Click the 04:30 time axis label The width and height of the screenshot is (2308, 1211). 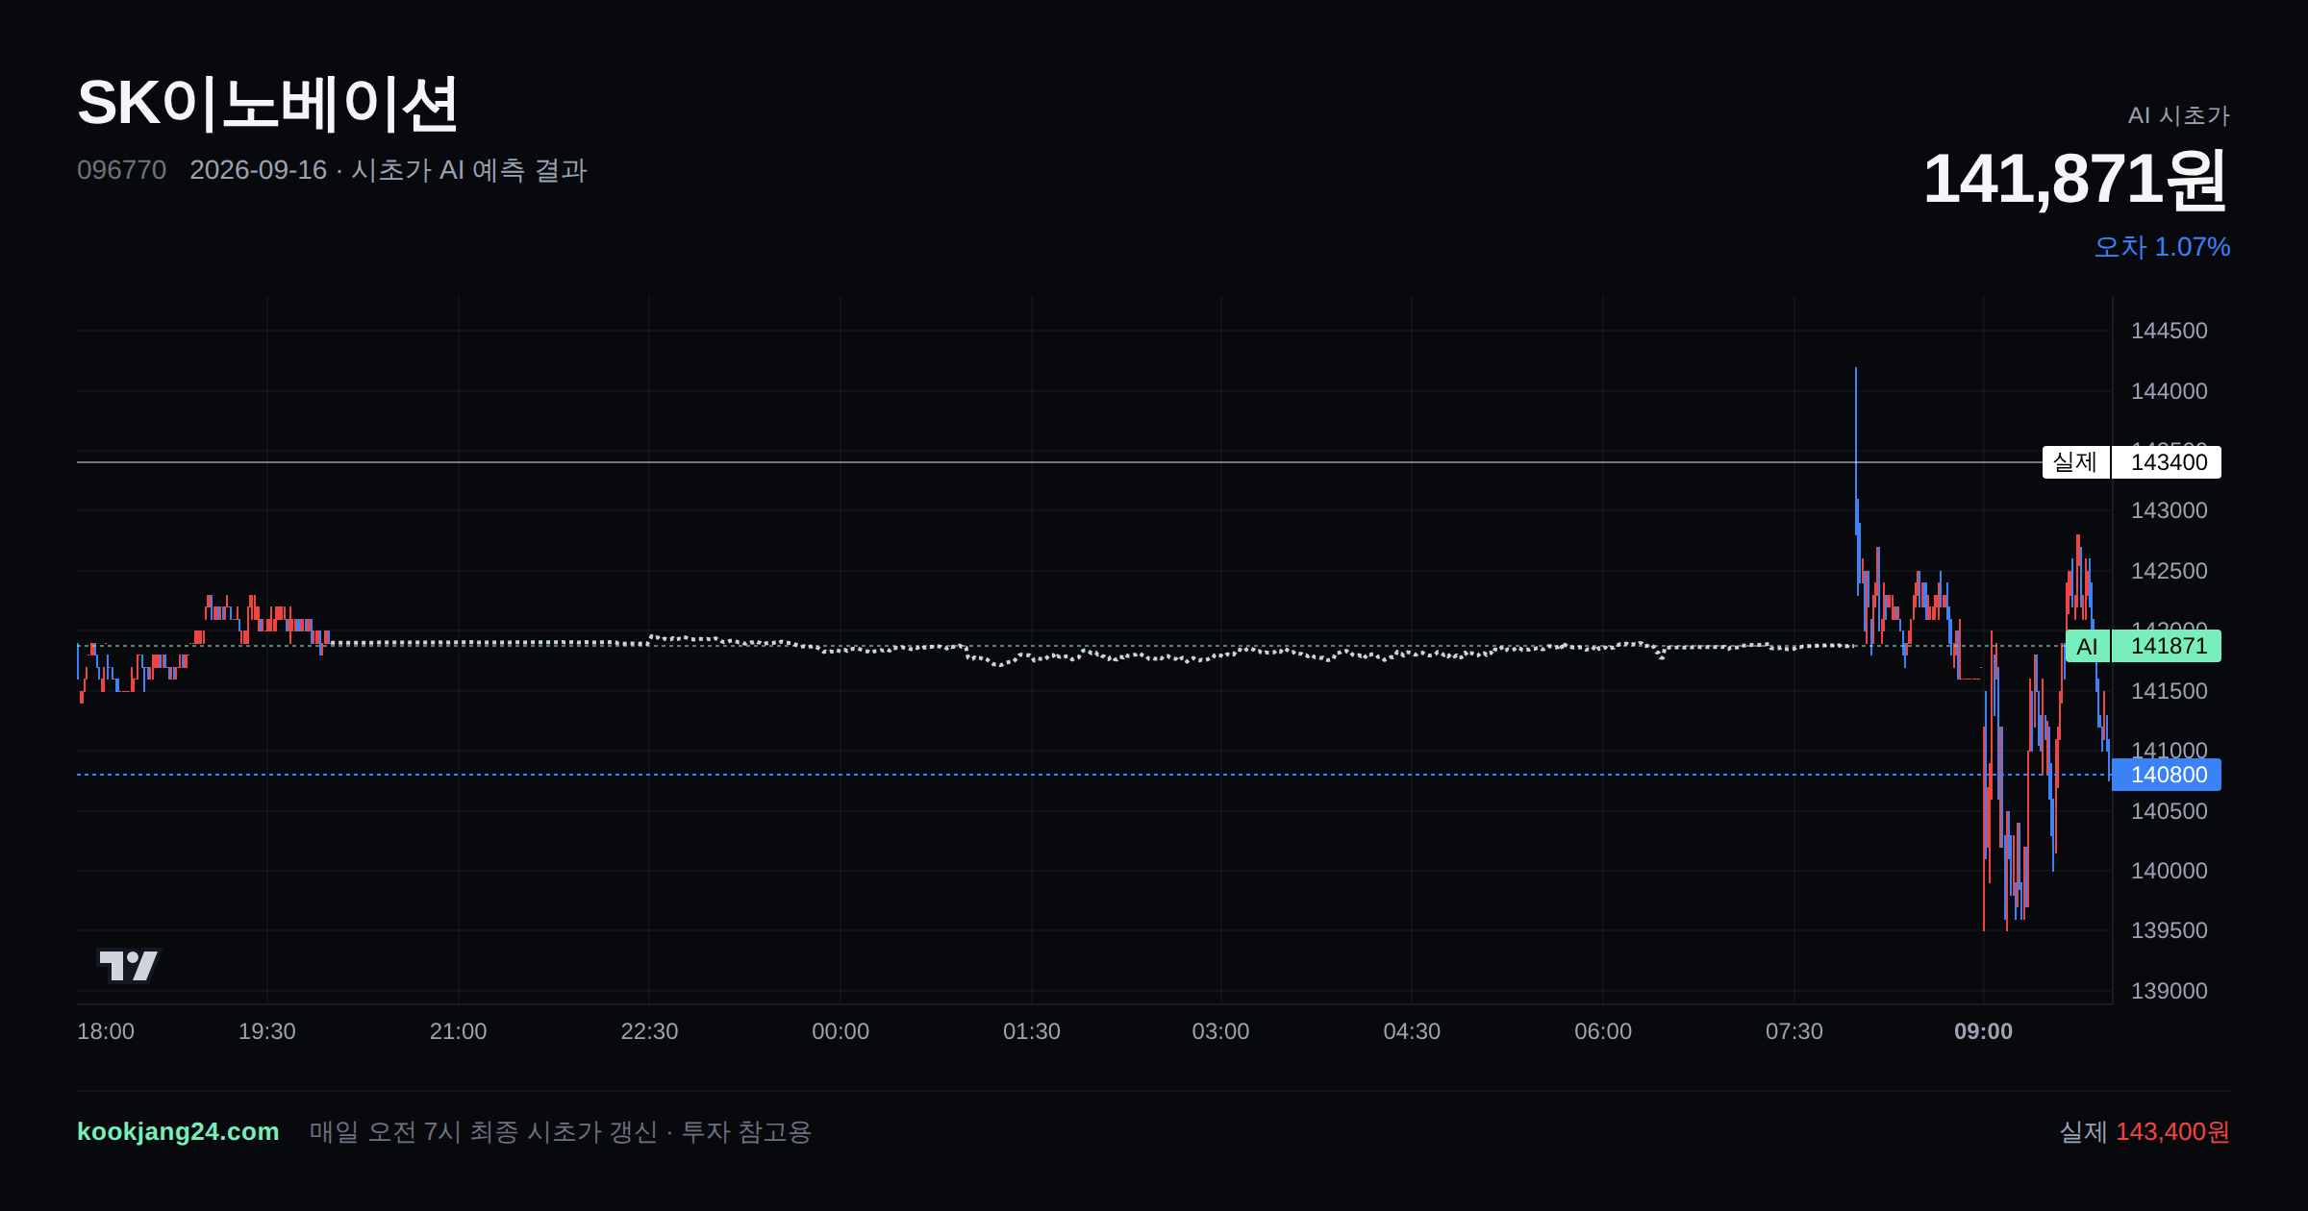click(1412, 1031)
